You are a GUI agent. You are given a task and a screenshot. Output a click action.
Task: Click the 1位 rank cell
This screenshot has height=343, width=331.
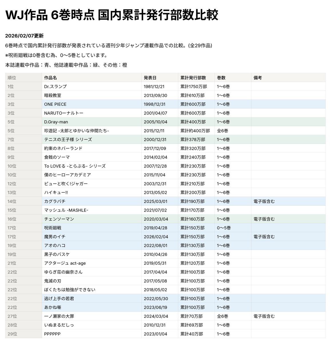tap(23, 87)
